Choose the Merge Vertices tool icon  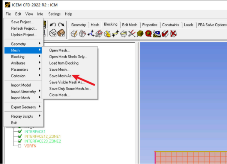91,34
